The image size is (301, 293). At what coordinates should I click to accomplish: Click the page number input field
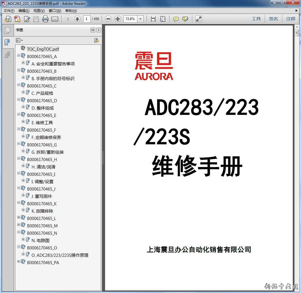pos(87,19)
